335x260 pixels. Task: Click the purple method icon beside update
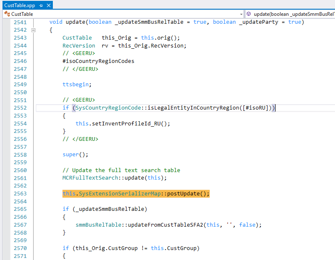click(249, 14)
